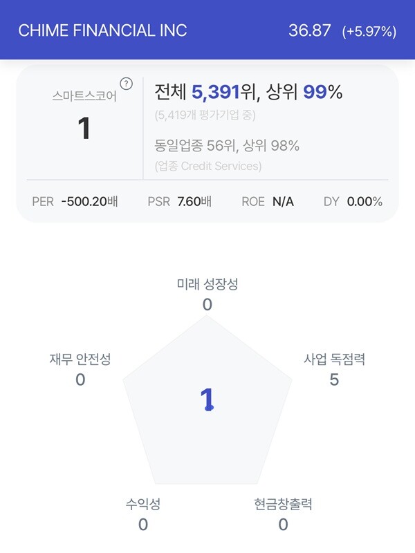
Task: Tap the same-industry rank 56 line
Action: tap(227, 145)
